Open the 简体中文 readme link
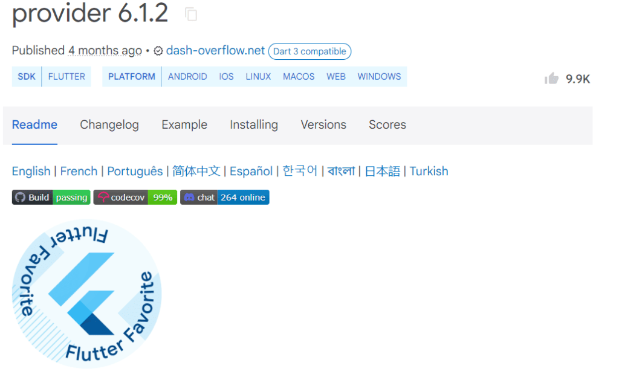This screenshot has height=380, width=619. [196, 171]
